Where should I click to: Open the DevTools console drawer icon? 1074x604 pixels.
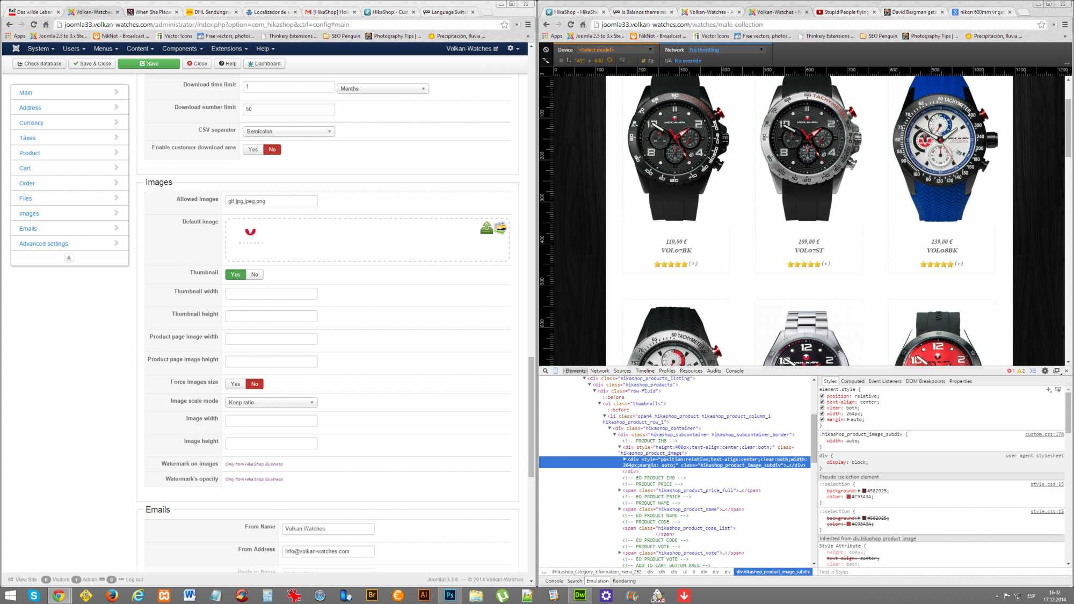[x=1033, y=371]
